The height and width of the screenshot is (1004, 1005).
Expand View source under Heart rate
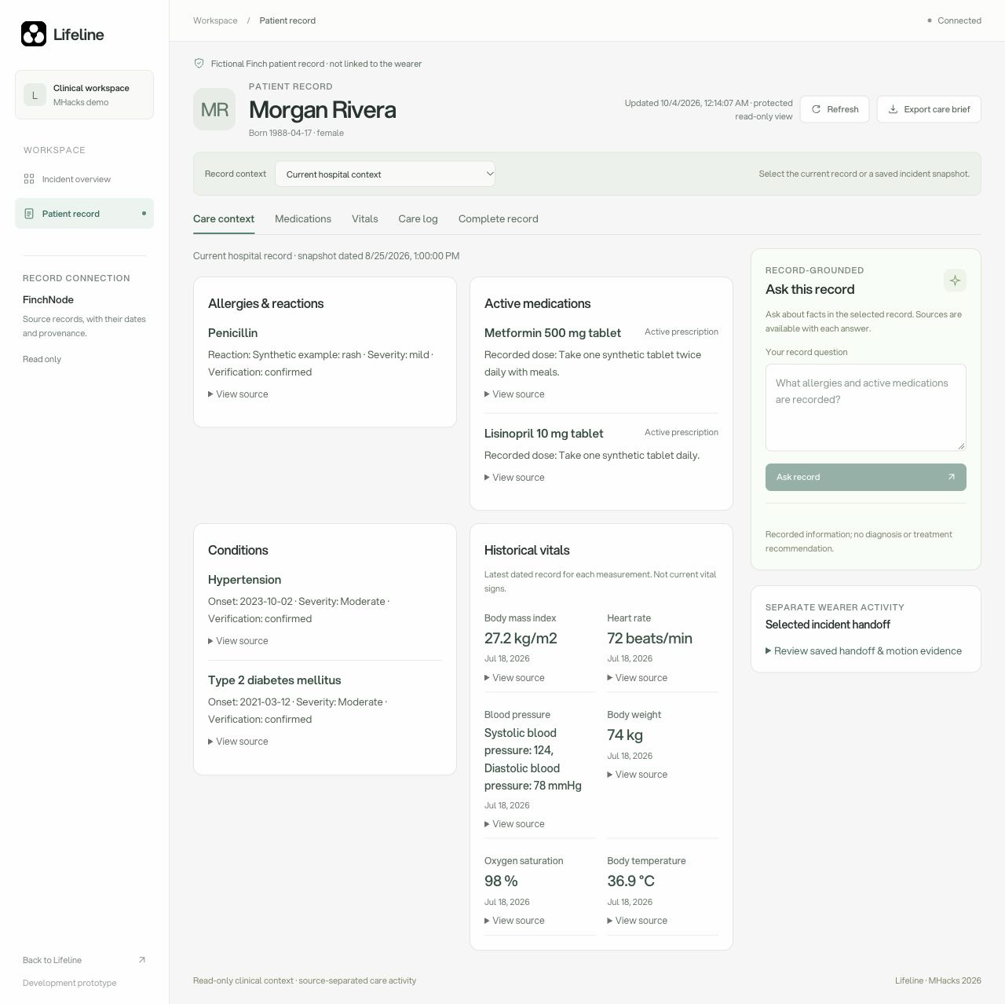[638, 678]
